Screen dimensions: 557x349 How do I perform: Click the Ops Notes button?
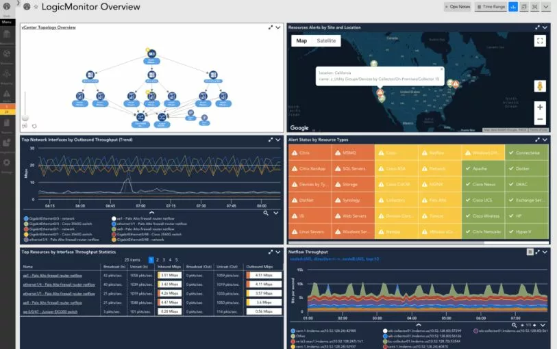(x=458, y=7)
